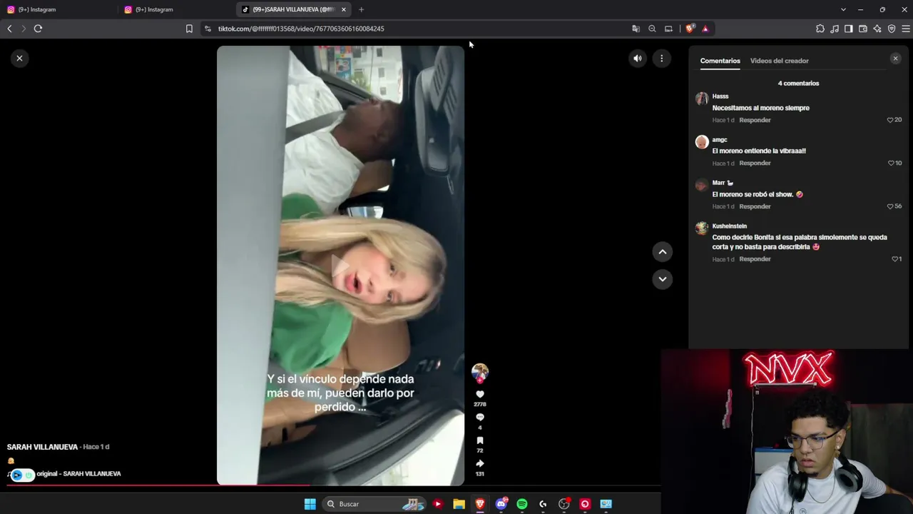Open browser extensions puzzle icon
Image resolution: width=913 pixels, height=514 pixels.
pos(820,29)
